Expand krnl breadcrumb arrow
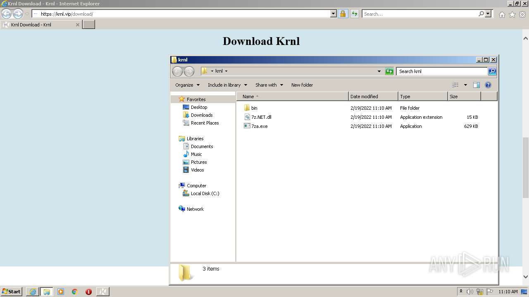This screenshot has height=297, width=529. point(226,71)
